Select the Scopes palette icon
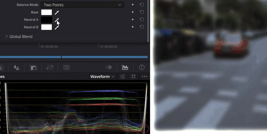This screenshot has height=134, width=267. coord(125,68)
